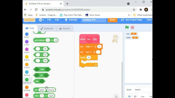Reload the browser page

36,10
